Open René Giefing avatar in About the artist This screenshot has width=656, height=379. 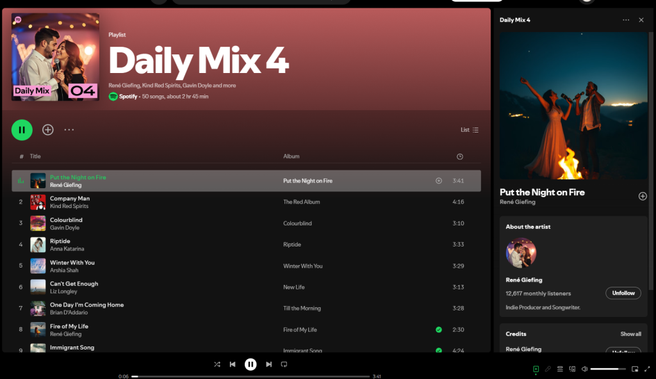(x=521, y=253)
